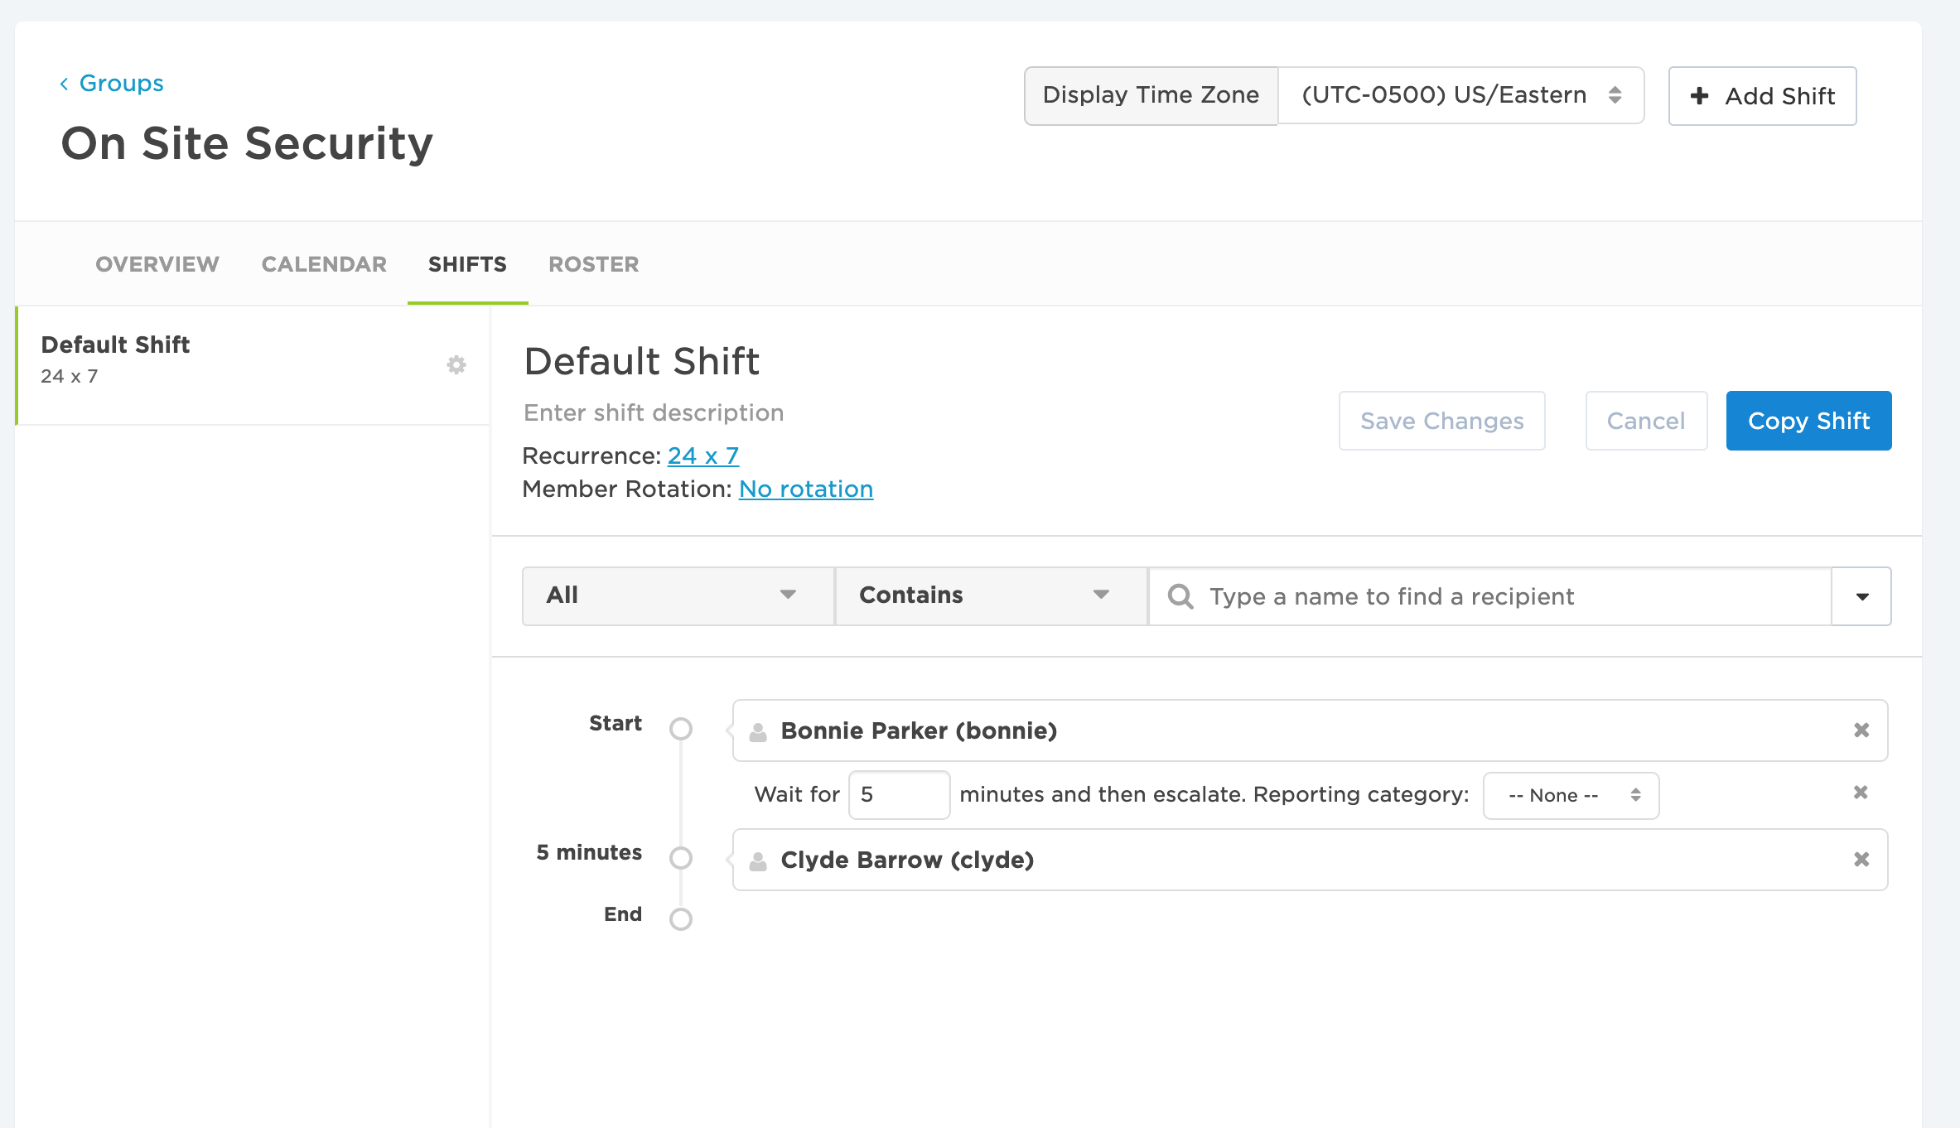
Task: Click the End timeline marker circle
Action: pos(681,919)
